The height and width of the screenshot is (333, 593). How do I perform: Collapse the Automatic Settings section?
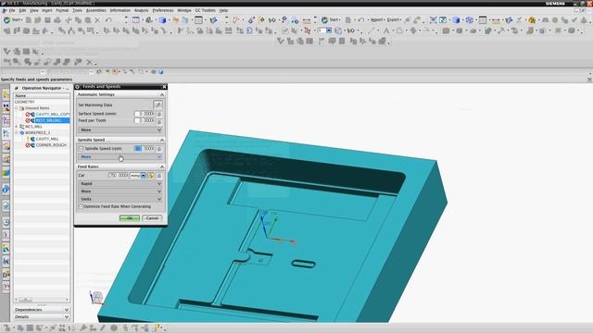coord(162,94)
